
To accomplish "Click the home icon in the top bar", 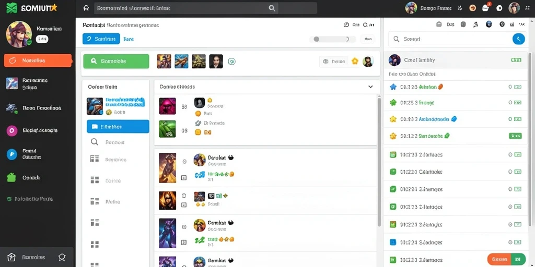I will (86, 8).
